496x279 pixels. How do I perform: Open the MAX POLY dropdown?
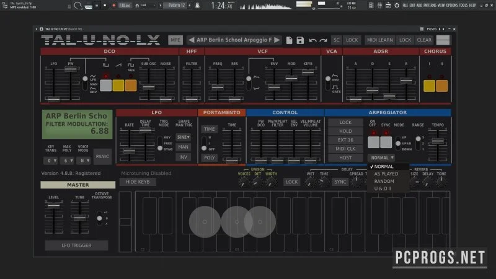67,161
